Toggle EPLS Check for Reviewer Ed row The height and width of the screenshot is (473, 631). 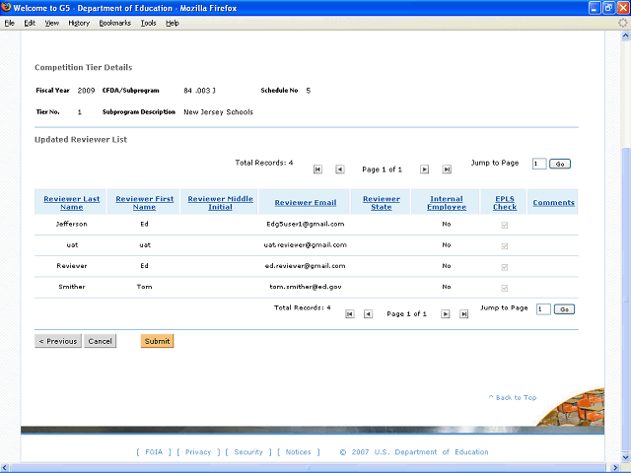point(504,267)
